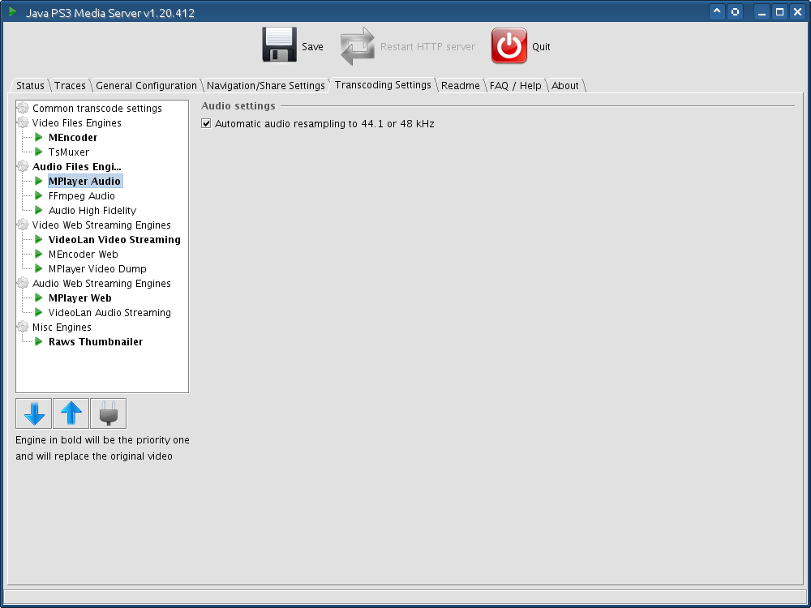The height and width of the screenshot is (608, 811).
Task: Open the Traces tab
Action: click(70, 86)
